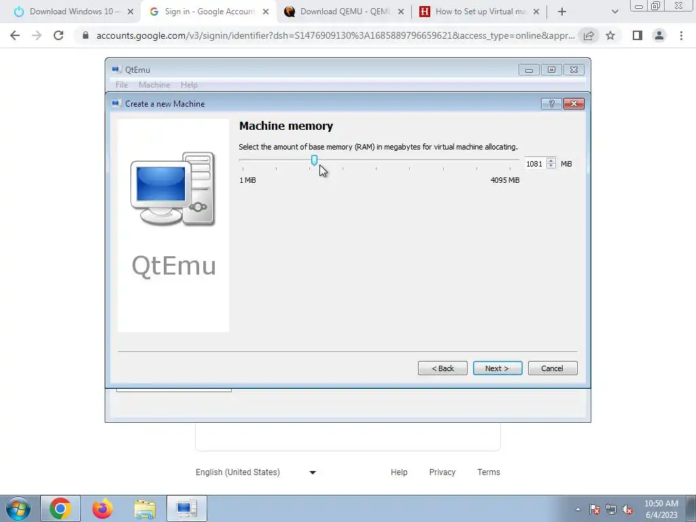Viewport: 696px width, 522px height.
Task: Click the Chrome taskbar icon
Action: point(60,508)
